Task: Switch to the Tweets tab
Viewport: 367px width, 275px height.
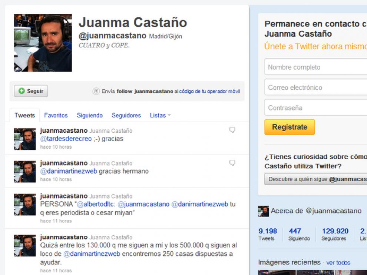Action: point(24,115)
